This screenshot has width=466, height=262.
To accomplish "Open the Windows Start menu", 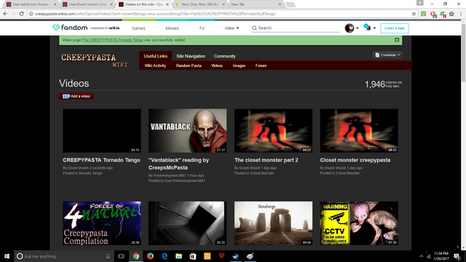I will 7,256.
